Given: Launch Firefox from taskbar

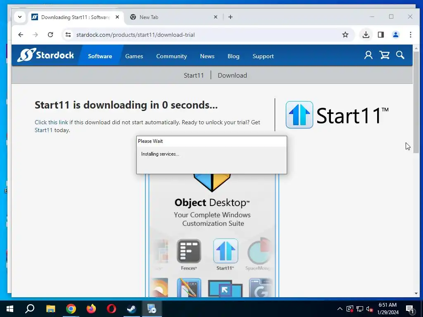Looking at the screenshot, I should [x=91, y=309].
